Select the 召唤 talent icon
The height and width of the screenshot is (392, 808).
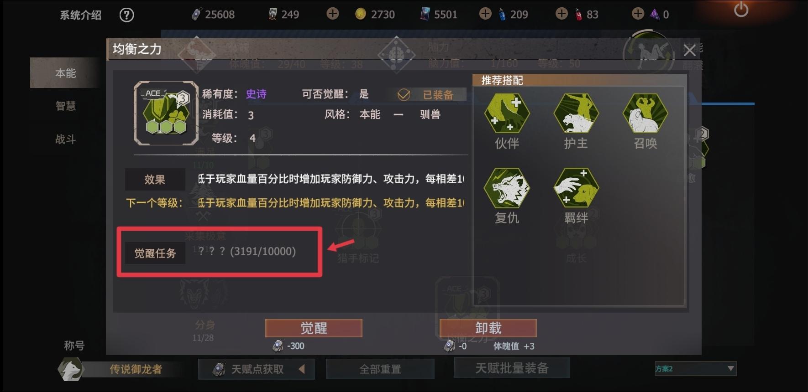pos(645,113)
